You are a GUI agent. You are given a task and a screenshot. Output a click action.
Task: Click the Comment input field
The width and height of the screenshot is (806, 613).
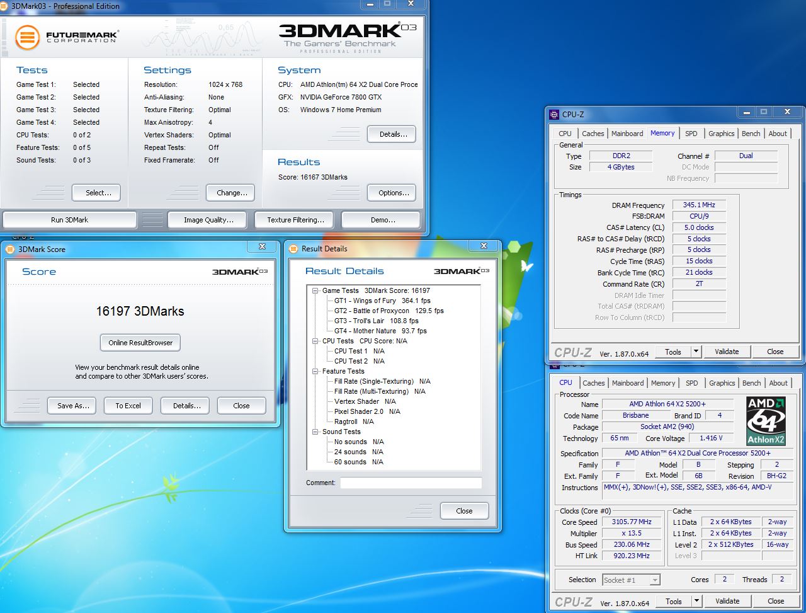click(411, 483)
